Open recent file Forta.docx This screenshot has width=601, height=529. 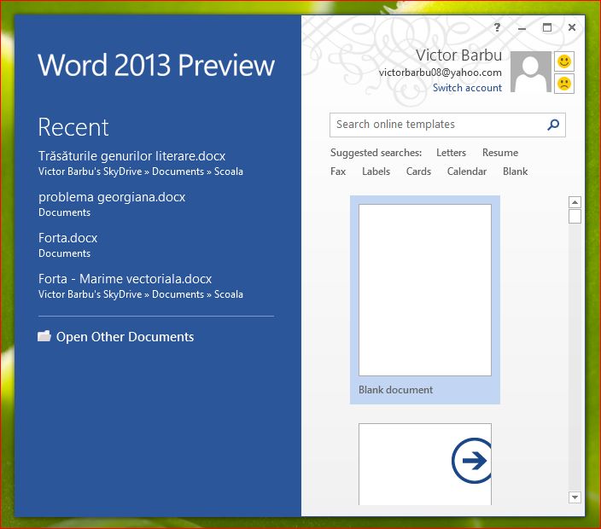pos(67,245)
